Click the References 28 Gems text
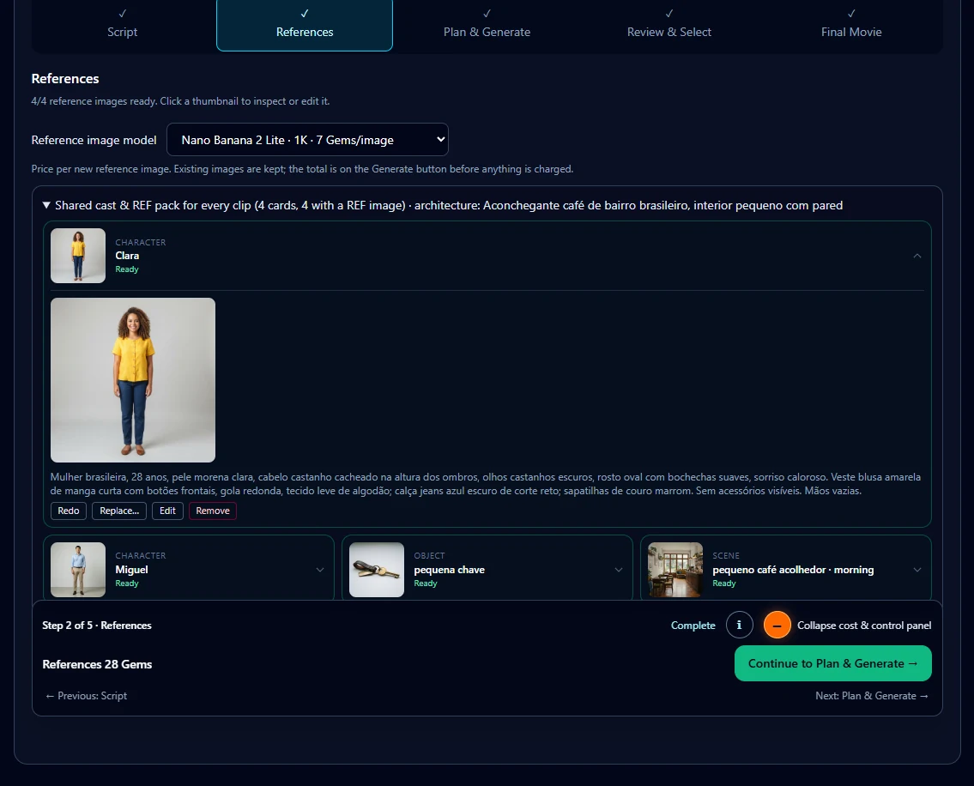 tap(97, 664)
